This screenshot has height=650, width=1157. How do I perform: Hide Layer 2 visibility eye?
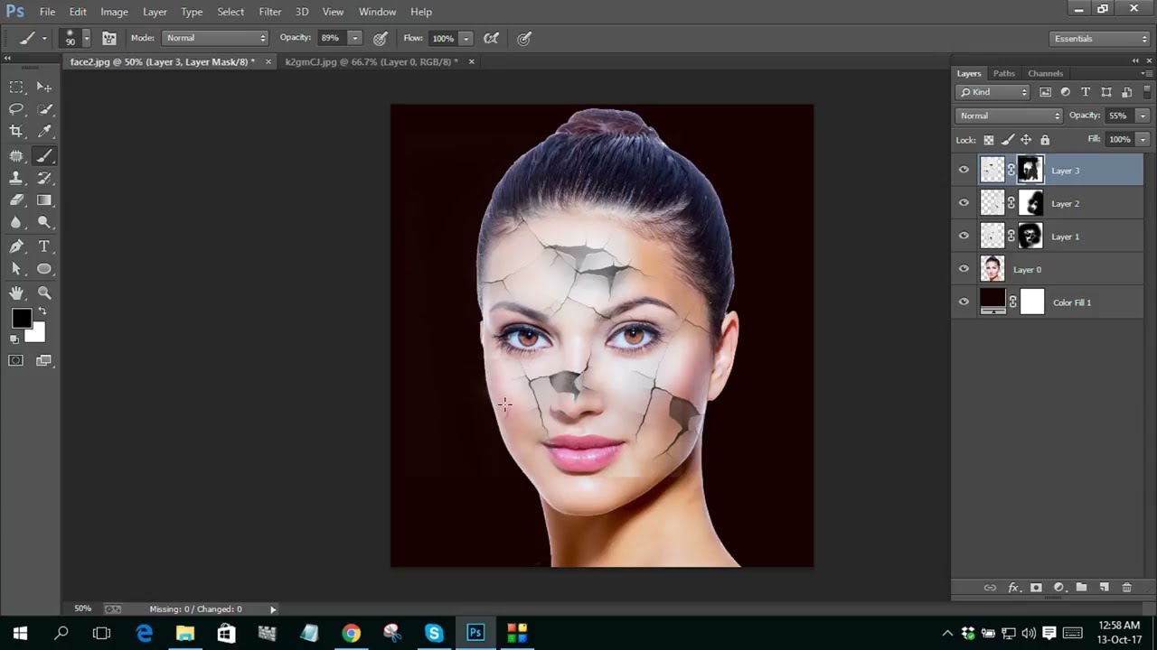964,203
